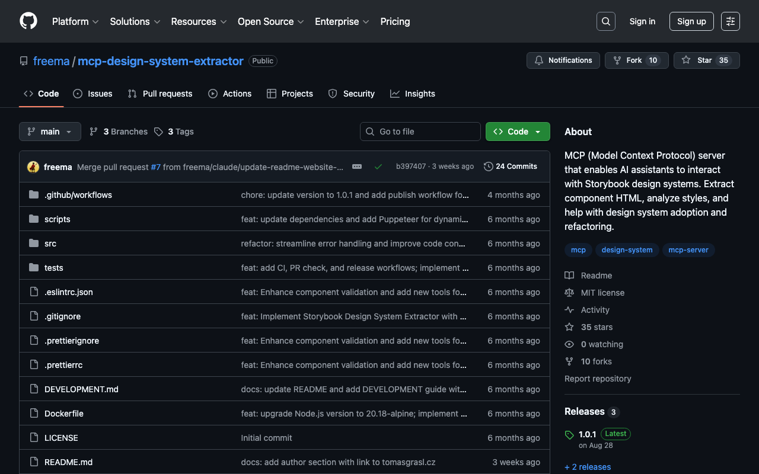Click the GitHub logo icon
Image resolution: width=759 pixels, height=474 pixels.
pos(28,21)
